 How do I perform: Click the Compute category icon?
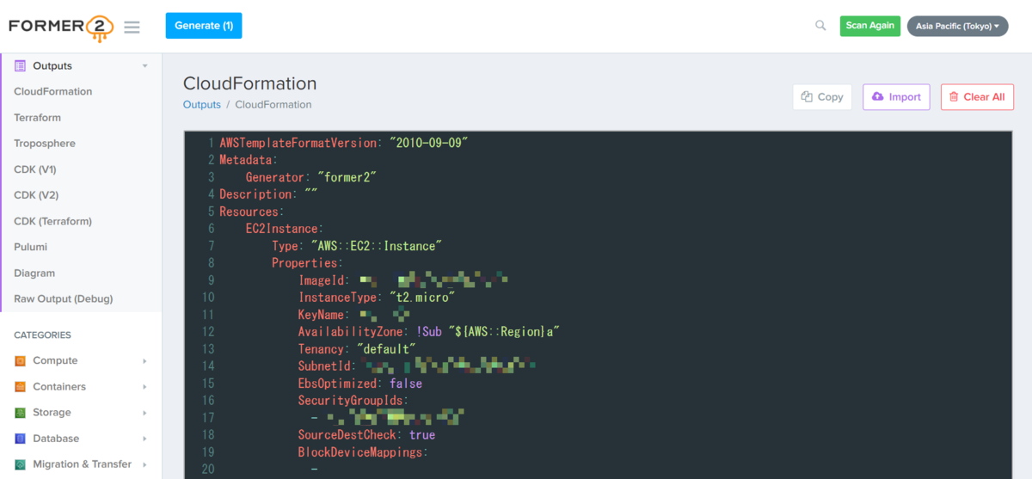pyautogui.click(x=21, y=361)
